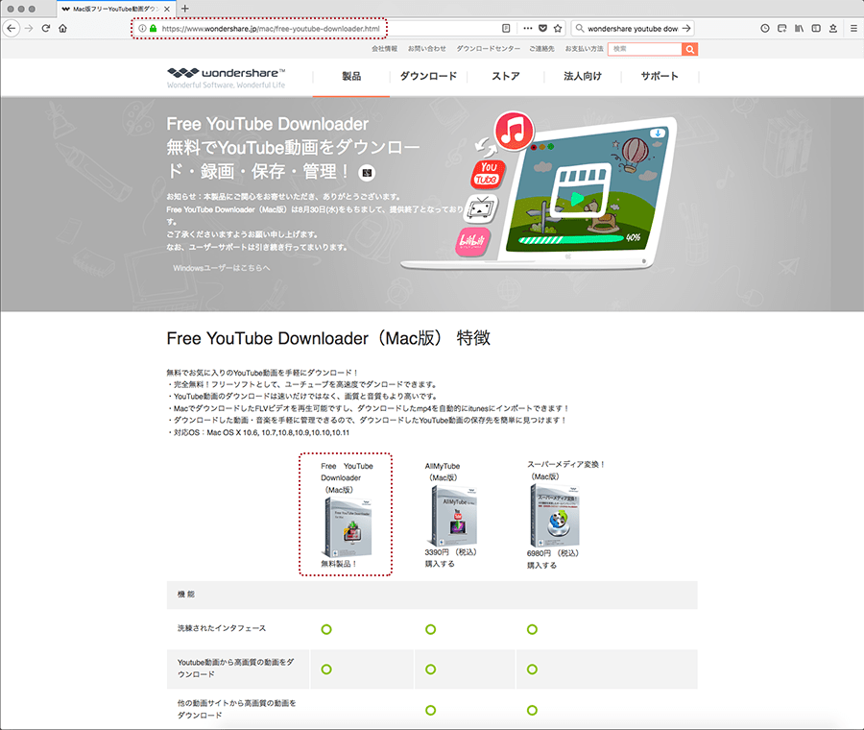The width and height of the screenshot is (864, 730).
Task: Open the hamburger application menu
Action: (853, 28)
